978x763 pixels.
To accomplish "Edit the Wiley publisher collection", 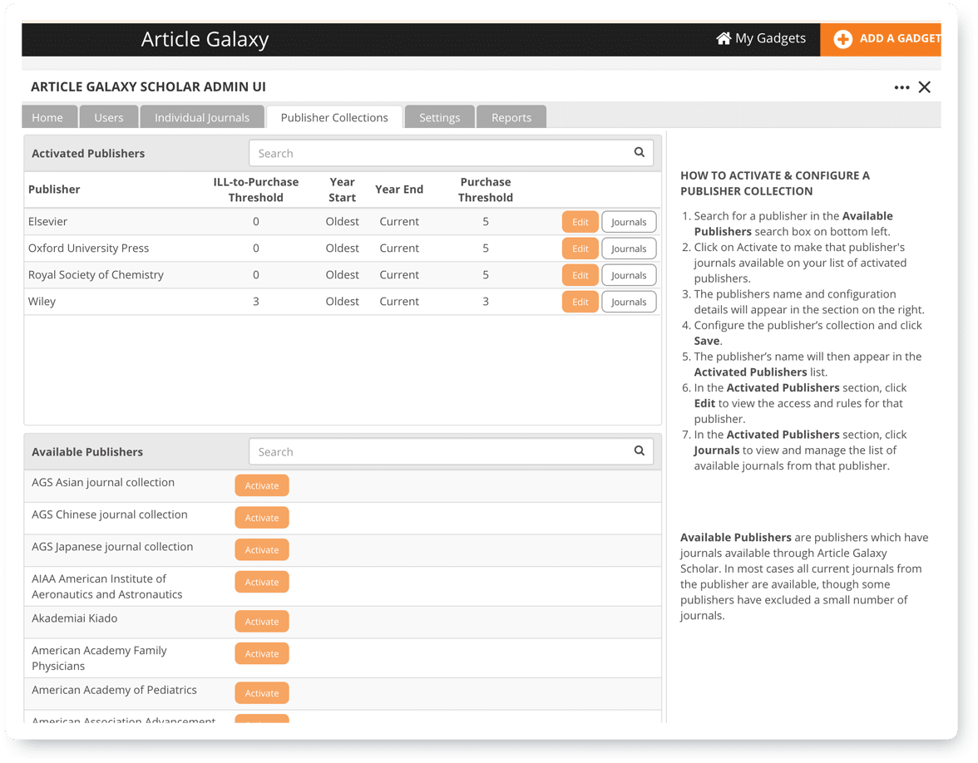I will pyautogui.click(x=580, y=302).
